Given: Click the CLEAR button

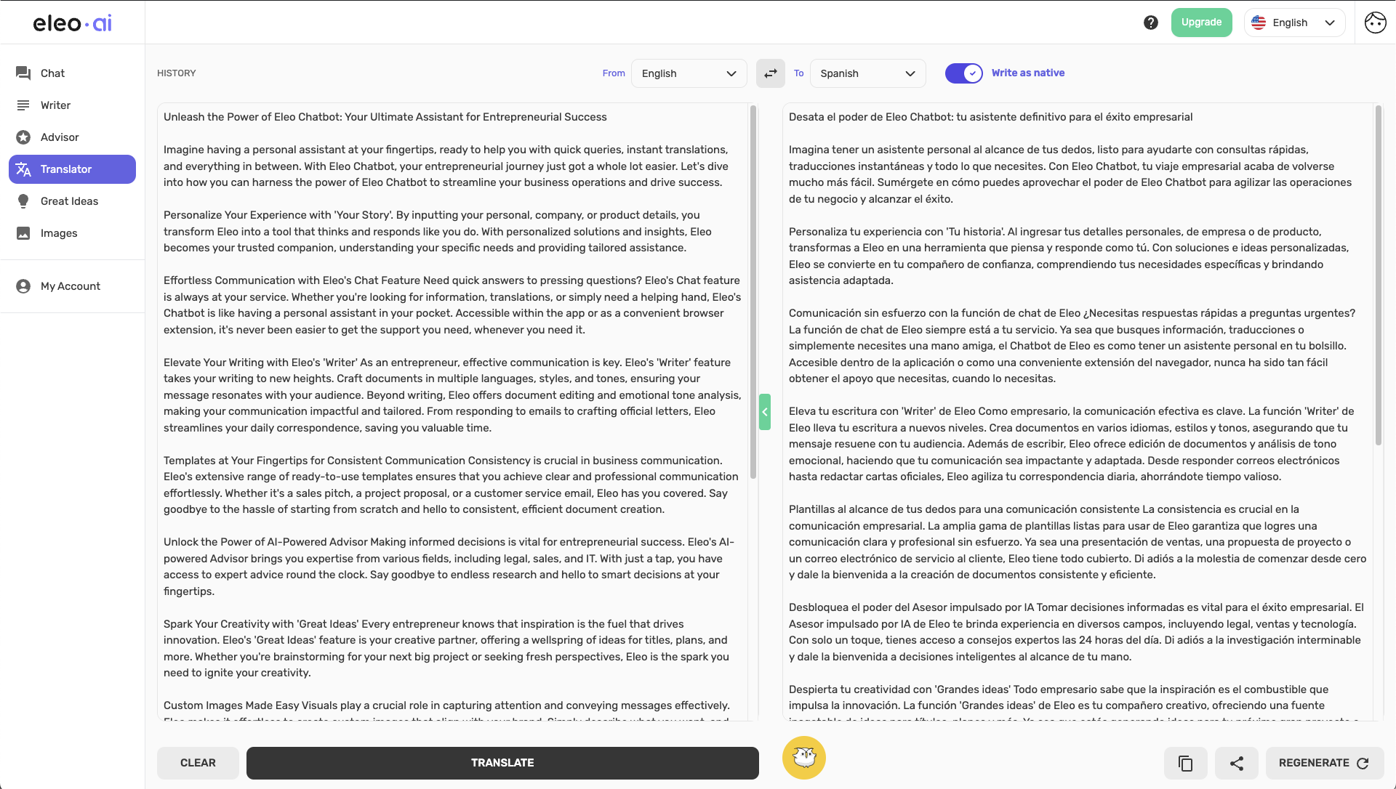Looking at the screenshot, I should [x=198, y=763].
